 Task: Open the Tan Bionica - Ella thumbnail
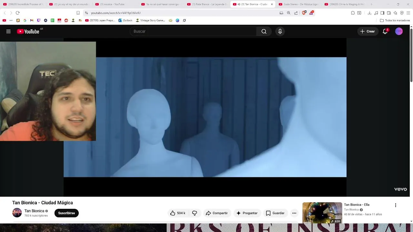point(322,213)
